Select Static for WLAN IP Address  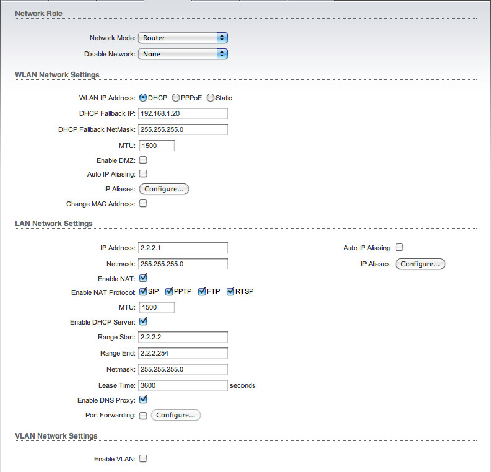click(211, 98)
